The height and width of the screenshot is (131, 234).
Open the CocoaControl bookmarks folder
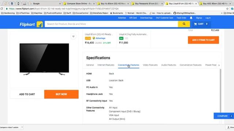80,13
